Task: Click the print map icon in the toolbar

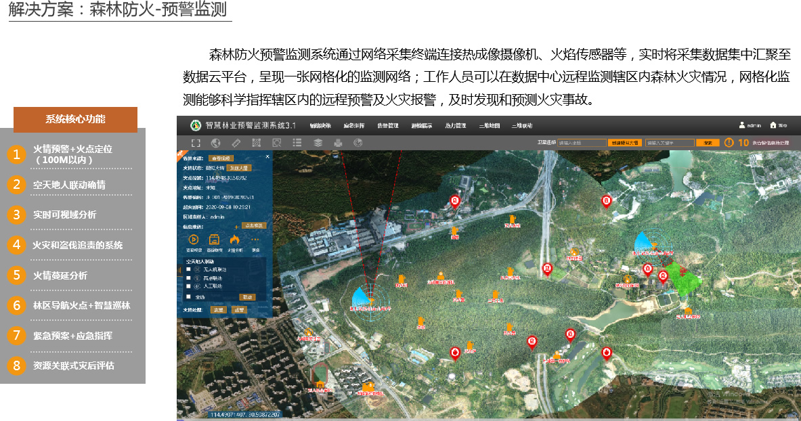Action: click(x=338, y=141)
